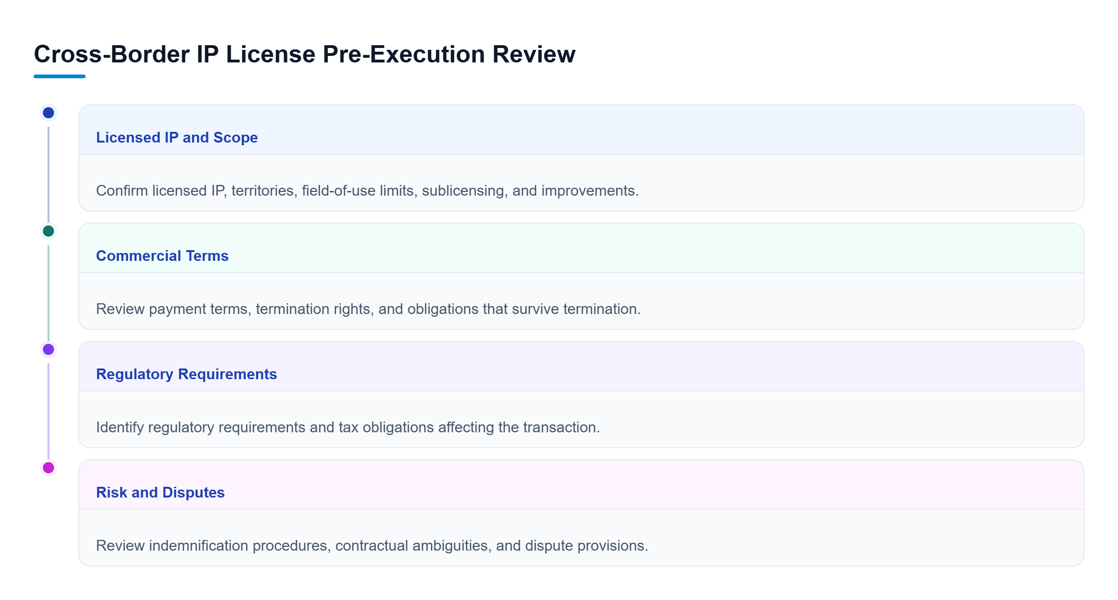This screenshot has height=600, width=1118.
Task: Select the Regulatory Requirements heading
Action: 186,374
